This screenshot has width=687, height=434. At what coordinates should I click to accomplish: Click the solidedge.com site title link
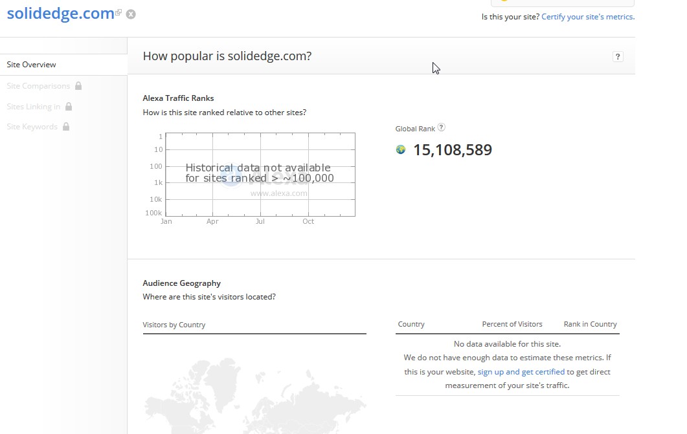(x=60, y=14)
